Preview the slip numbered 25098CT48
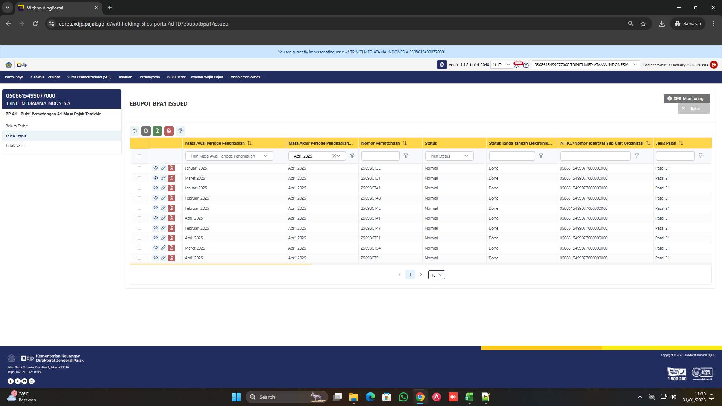 tap(156, 198)
